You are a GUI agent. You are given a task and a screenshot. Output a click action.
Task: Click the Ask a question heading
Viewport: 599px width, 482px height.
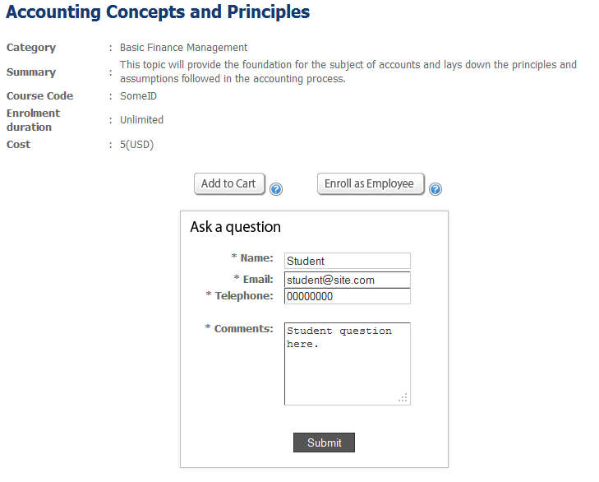click(x=235, y=227)
